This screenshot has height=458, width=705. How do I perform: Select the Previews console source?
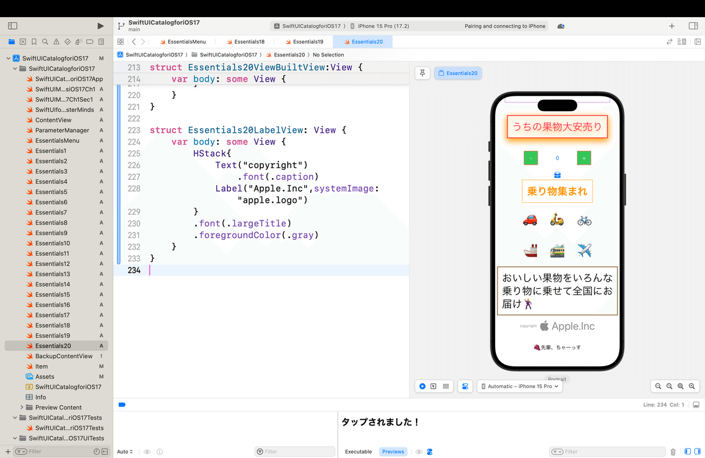(393, 452)
